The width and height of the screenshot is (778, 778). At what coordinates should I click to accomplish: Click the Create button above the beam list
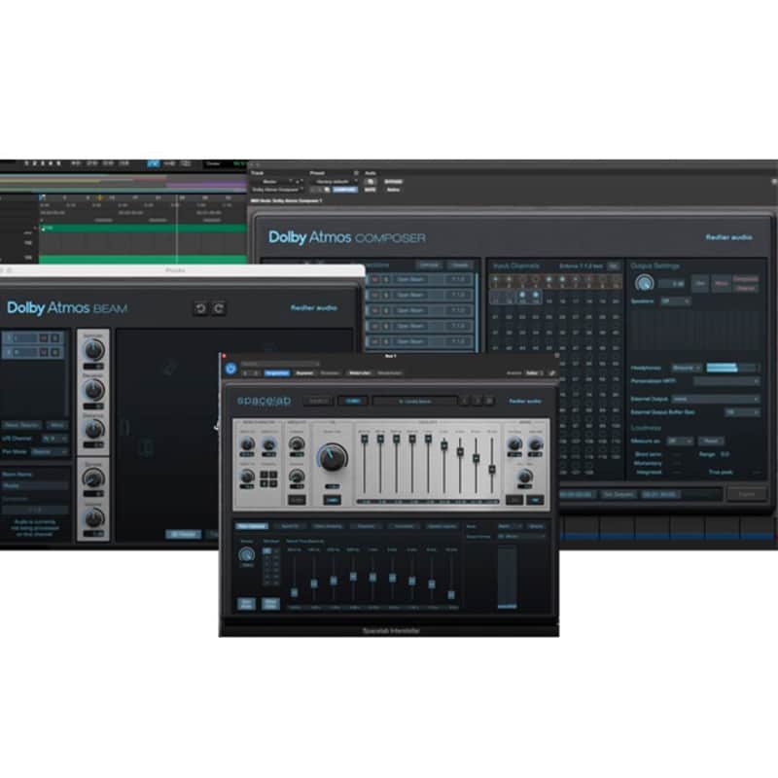click(459, 265)
